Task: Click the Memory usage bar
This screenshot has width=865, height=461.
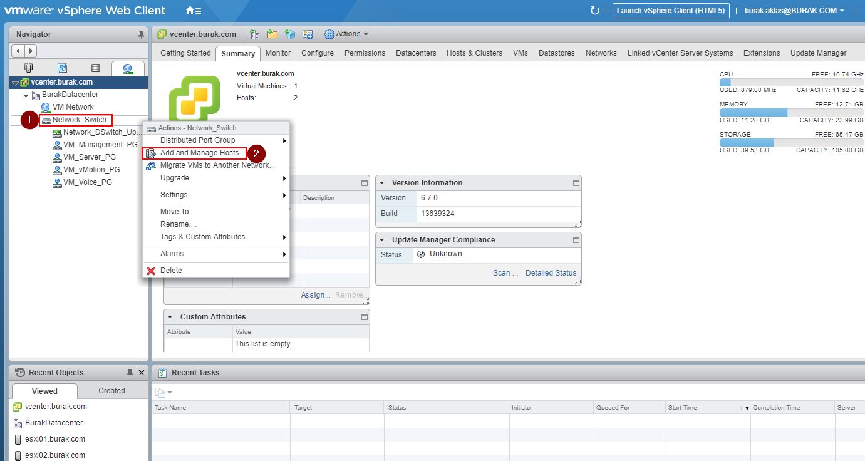Action: pos(791,112)
